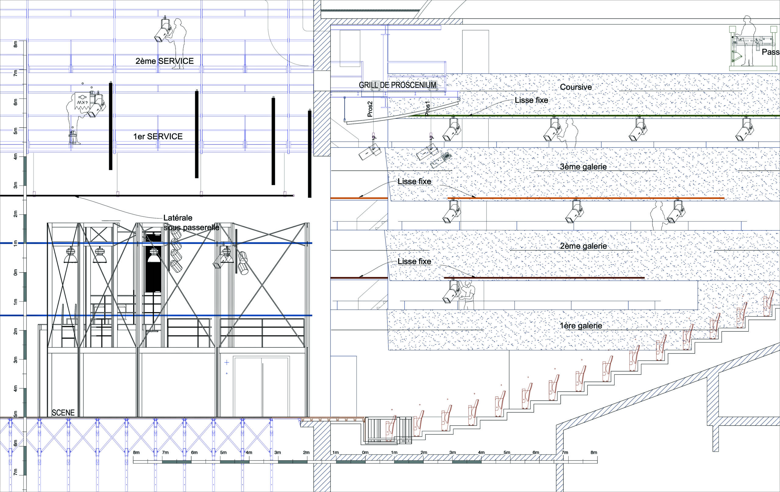Select the Pros1 vertical label
780x492 pixels.
[x=427, y=109]
